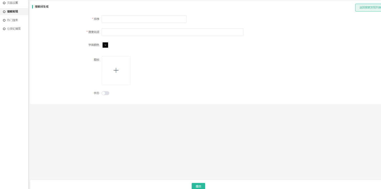
Task: Click the circle icon beside 搜索发现
Action: [x=4, y=11]
